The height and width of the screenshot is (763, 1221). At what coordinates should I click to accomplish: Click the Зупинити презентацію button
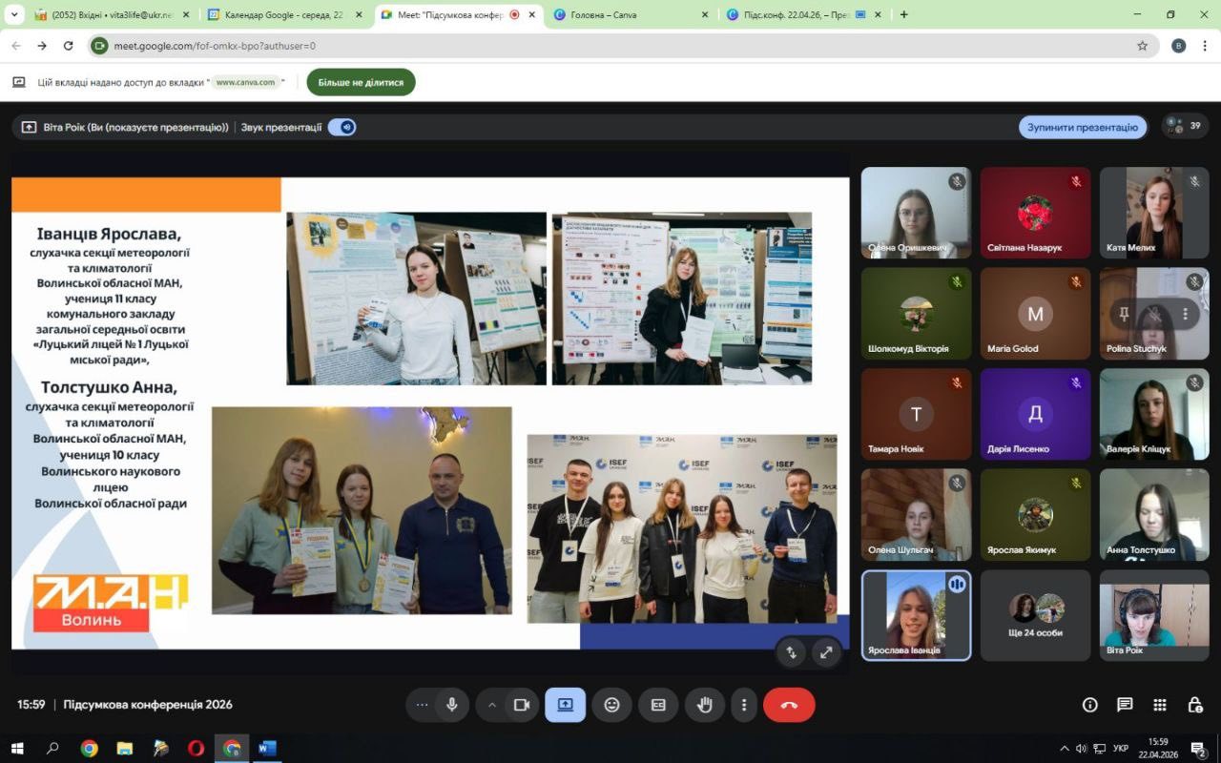[x=1082, y=127]
